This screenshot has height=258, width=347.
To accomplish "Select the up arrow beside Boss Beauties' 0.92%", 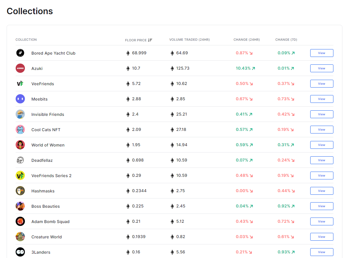I will pyautogui.click(x=293, y=206).
